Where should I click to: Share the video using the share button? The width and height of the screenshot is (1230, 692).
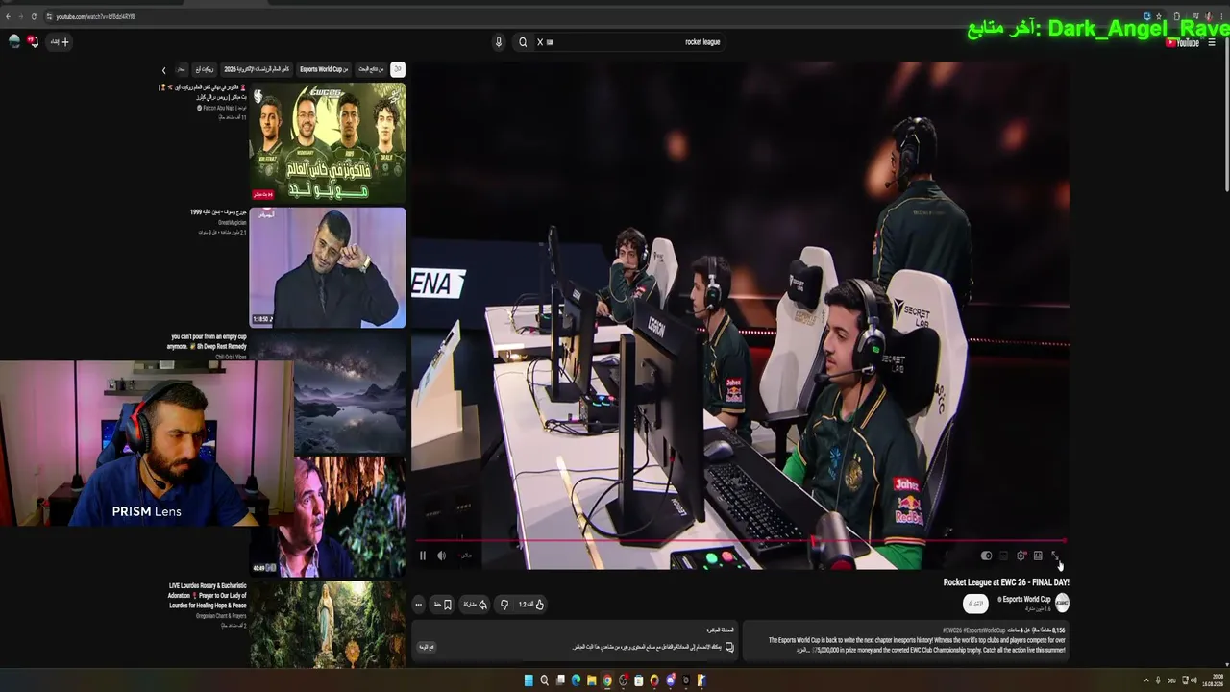[475, 605]
